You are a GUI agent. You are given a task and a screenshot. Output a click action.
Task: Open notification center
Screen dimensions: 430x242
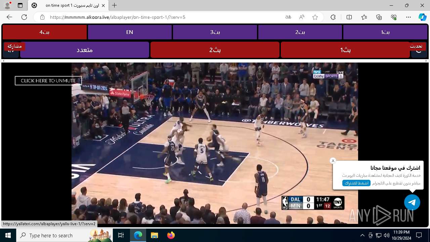point(419,235)
